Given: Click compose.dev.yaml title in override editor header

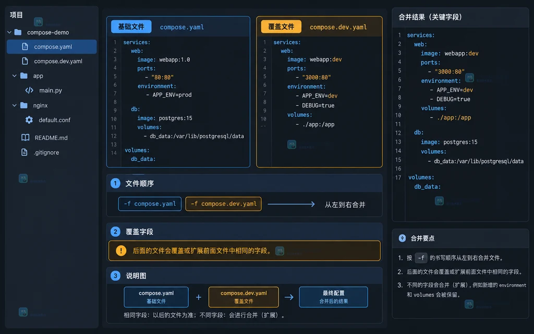Looking at the screenshot, I should (x=338, y=27).
